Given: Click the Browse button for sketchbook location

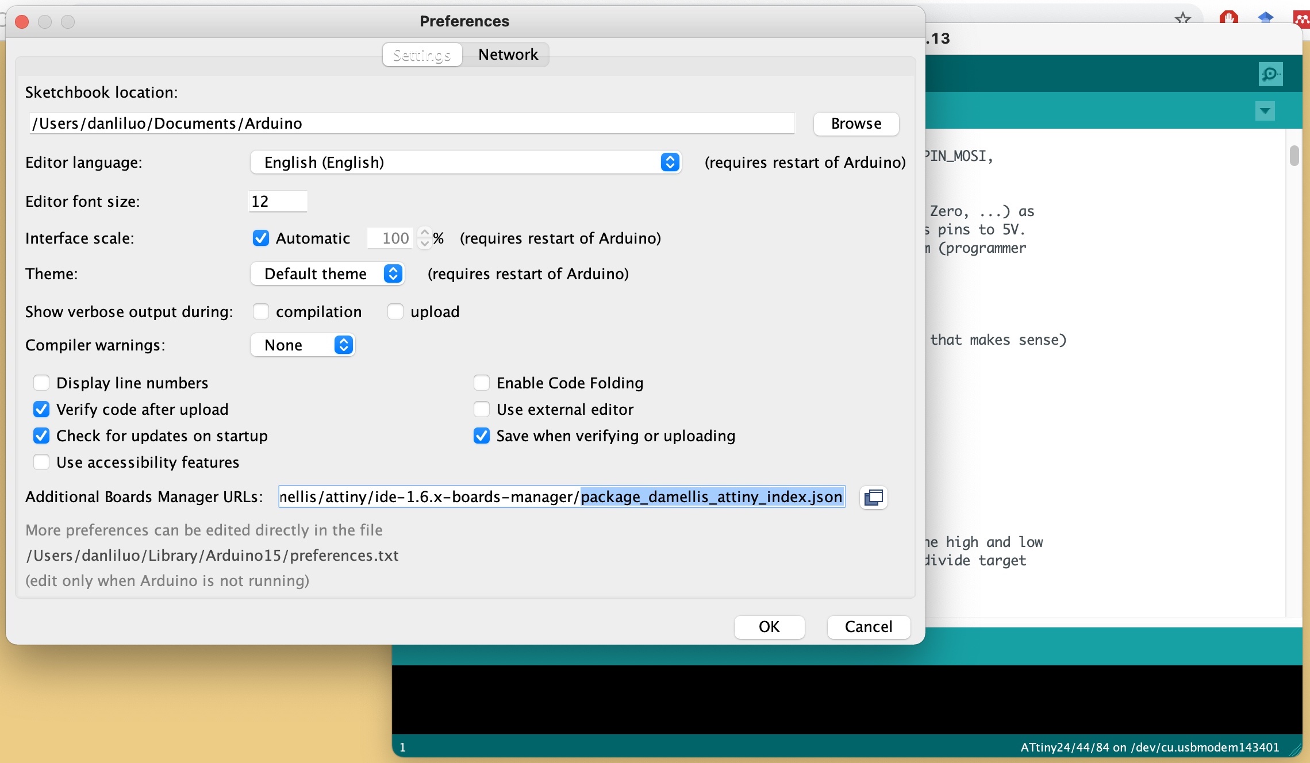Looking at the screenshot, I should pos(856,124).
